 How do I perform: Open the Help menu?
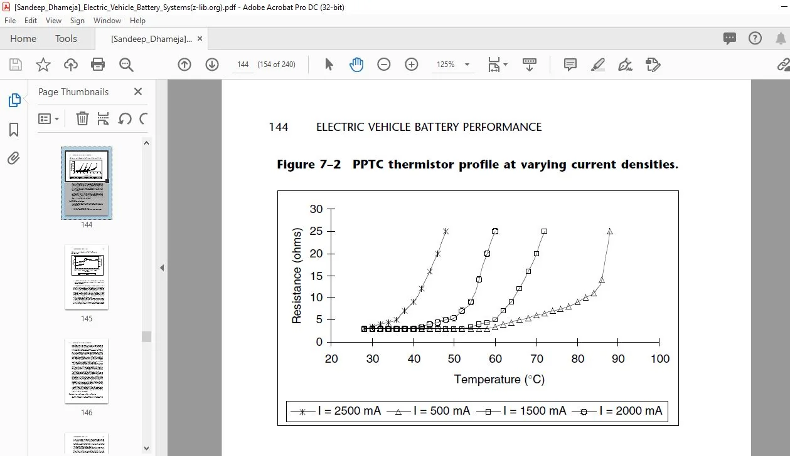pos(137,21)
